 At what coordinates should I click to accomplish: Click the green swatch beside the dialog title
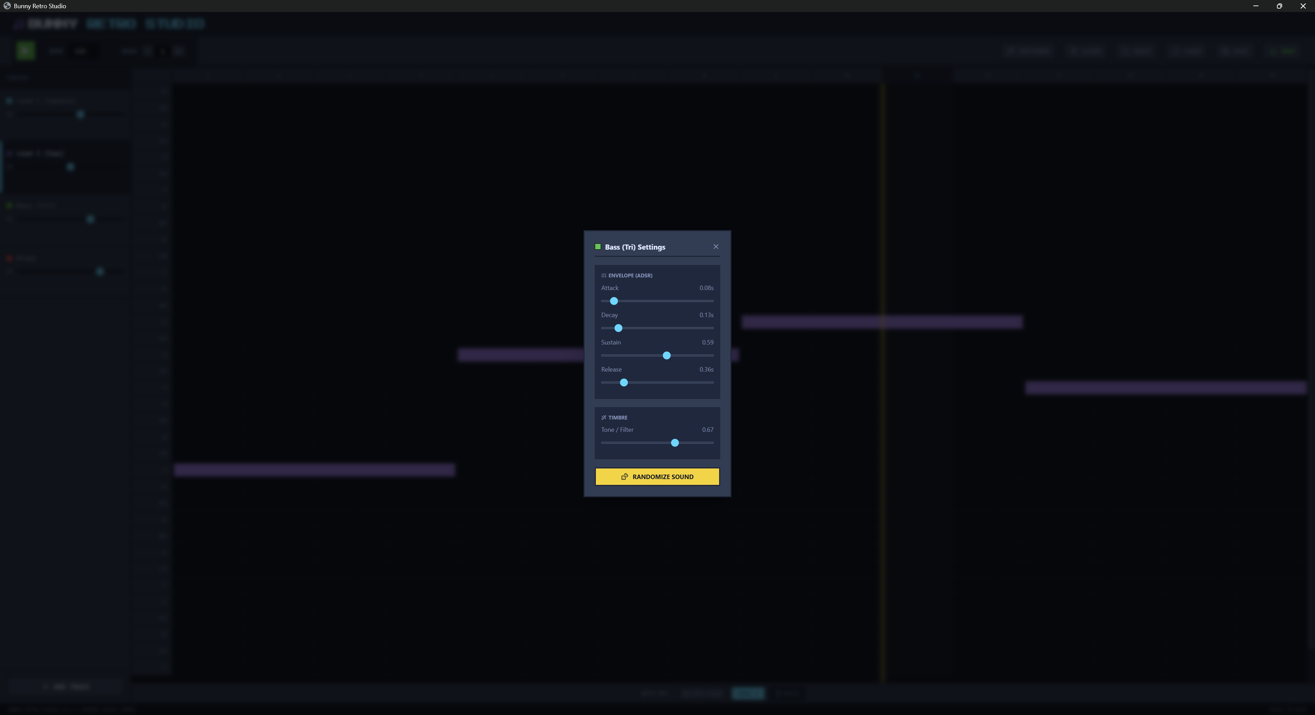[x=597, y=247]
